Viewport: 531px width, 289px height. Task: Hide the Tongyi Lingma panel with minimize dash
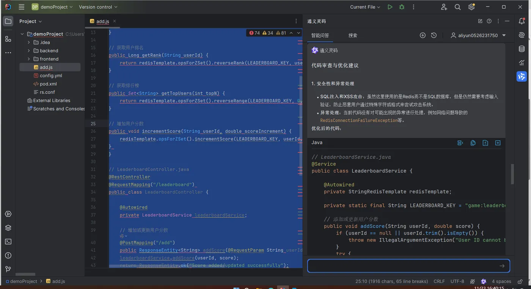click(507, 21)
